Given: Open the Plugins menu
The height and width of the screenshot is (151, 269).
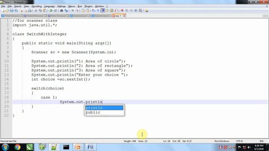Looking at the screenshot, I should [x=89, y=6].
